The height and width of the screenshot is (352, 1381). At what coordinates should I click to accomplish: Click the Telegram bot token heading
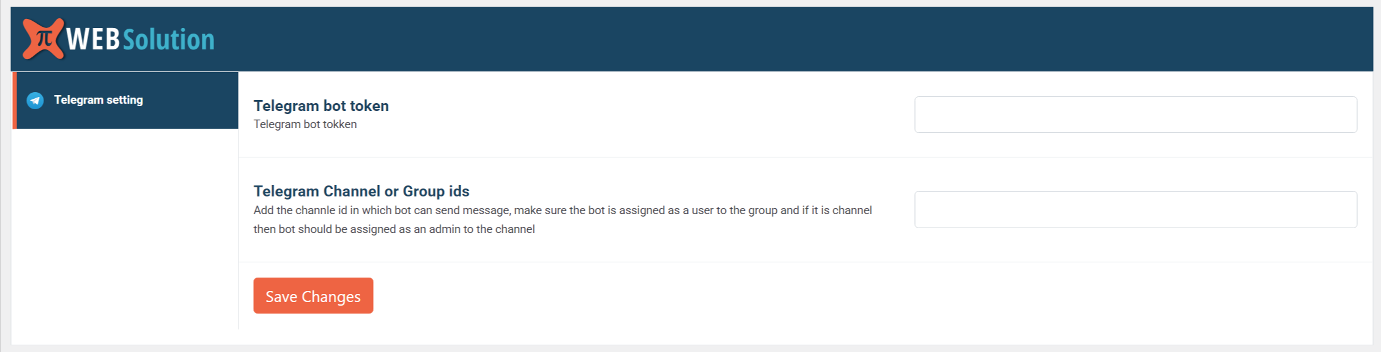pos(321,106)
